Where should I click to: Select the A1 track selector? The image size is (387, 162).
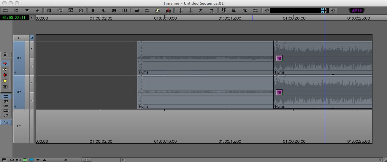tap(19, 58)
